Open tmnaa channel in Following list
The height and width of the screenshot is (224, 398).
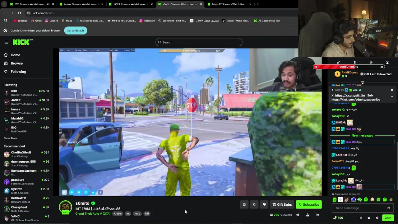[x=26, y=111]
